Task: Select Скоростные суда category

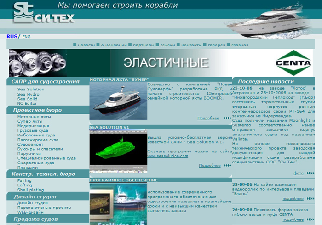Action: coord(36,163)
